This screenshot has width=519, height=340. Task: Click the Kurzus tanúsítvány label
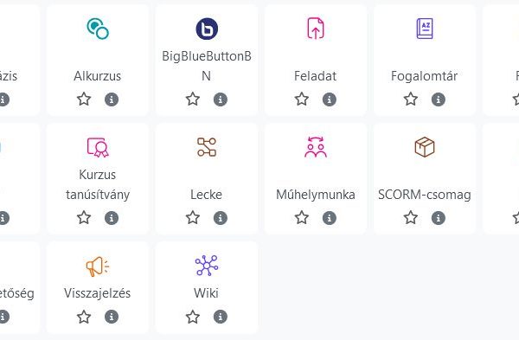[x=98, y=184]
